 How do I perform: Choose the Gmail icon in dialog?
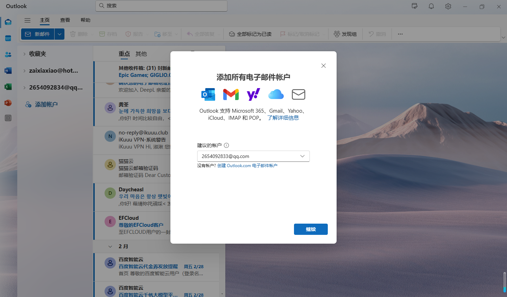coord(231,94)
